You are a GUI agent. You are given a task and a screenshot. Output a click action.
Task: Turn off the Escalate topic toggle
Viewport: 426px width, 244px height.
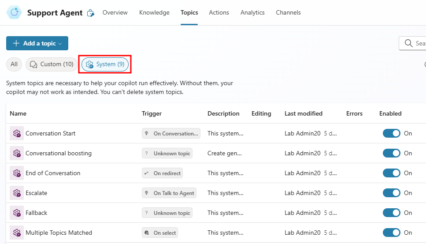(x=391, y=193)
